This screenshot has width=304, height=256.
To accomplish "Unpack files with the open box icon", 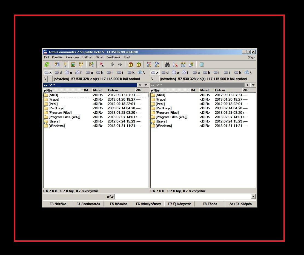I will pyautogui.click(x=139, y=64).
